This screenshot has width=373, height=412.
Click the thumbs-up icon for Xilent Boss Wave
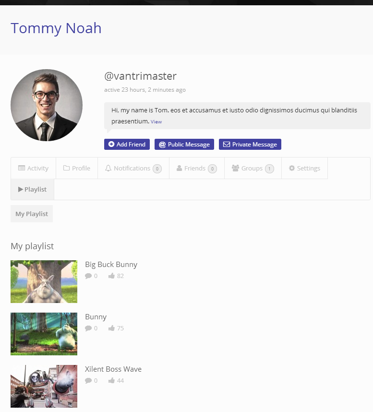[111, 381]
